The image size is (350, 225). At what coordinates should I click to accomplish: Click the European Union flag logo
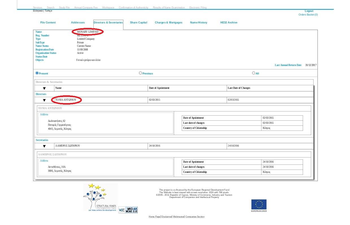[259, 206]
